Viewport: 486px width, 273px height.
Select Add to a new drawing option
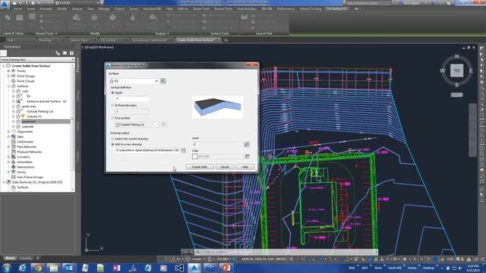(x=113, y=145)
